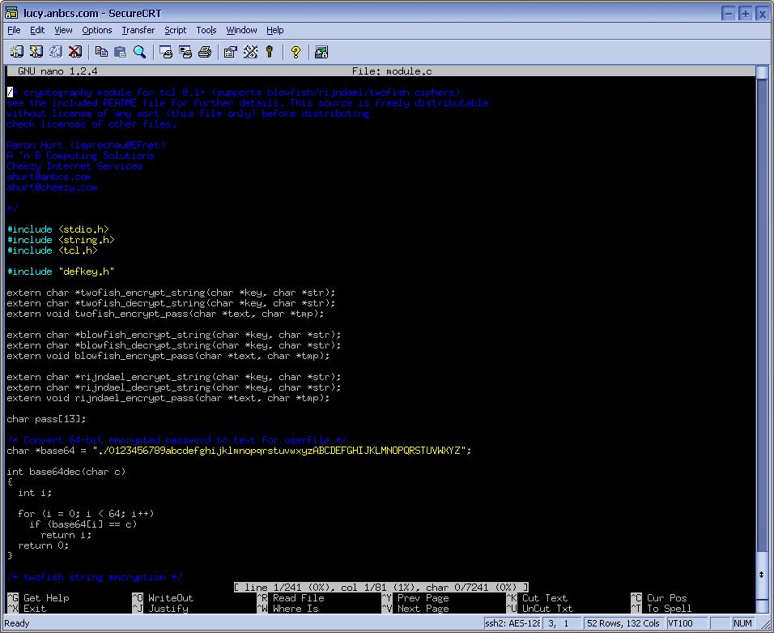Click the '^K Cut Text' nano shortcut

pos(537,598)
